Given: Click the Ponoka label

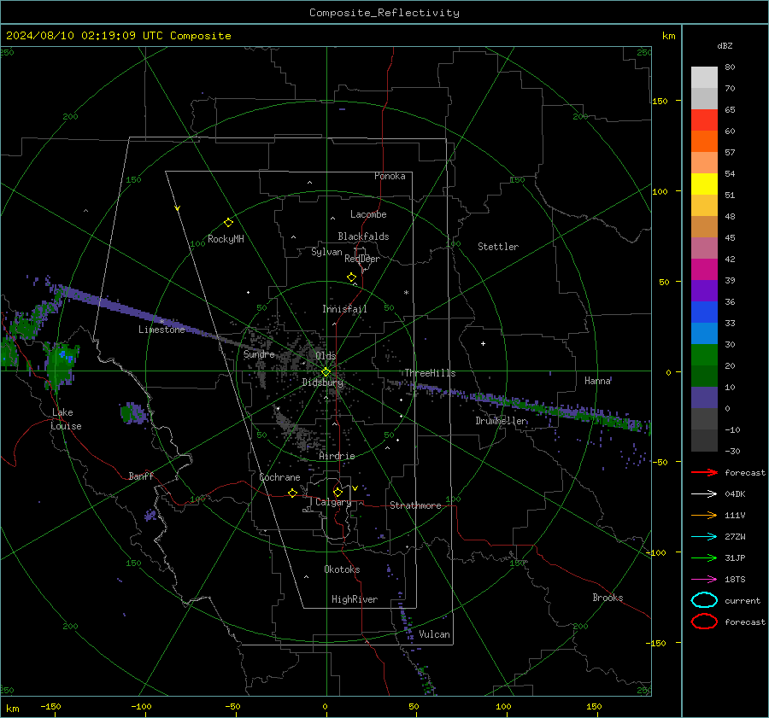Looking at the screenshot, I should pos(390,176).
